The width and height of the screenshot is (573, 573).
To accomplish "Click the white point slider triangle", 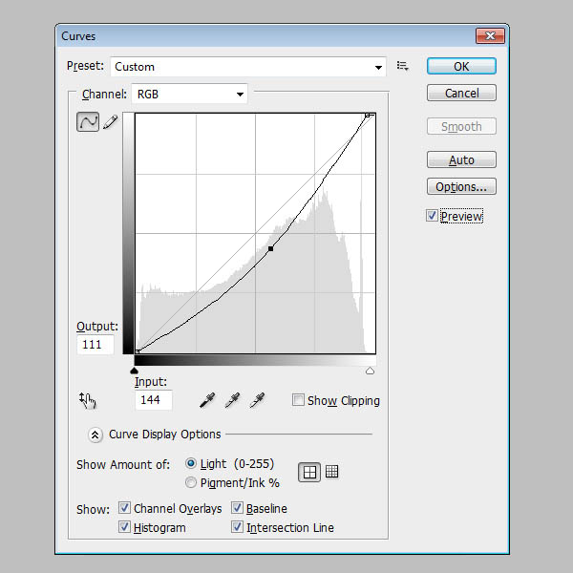I will click(x=370, y=371).
